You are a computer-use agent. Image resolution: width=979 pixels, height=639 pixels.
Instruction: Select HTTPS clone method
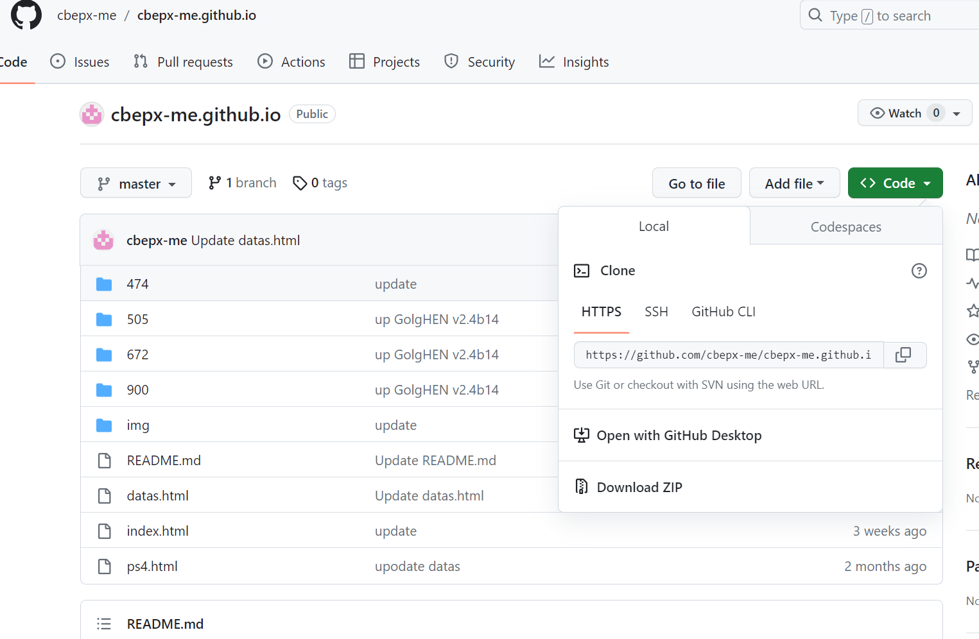601,312
